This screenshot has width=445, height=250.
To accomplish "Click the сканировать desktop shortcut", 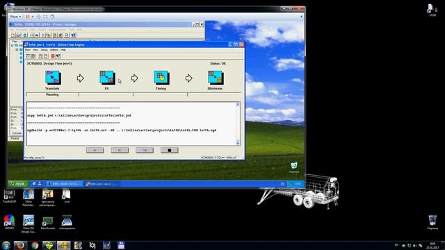I will click(67, 222).
